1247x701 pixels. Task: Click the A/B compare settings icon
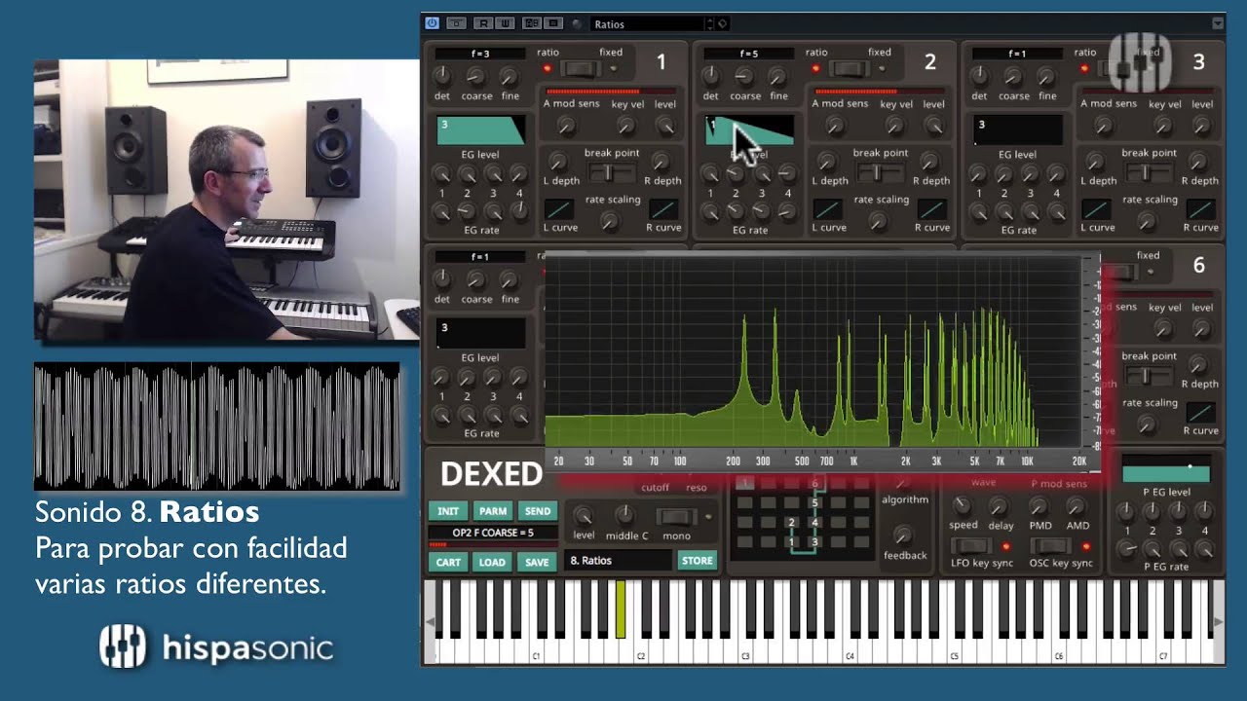pyautogui.click(x=532, y=23)
